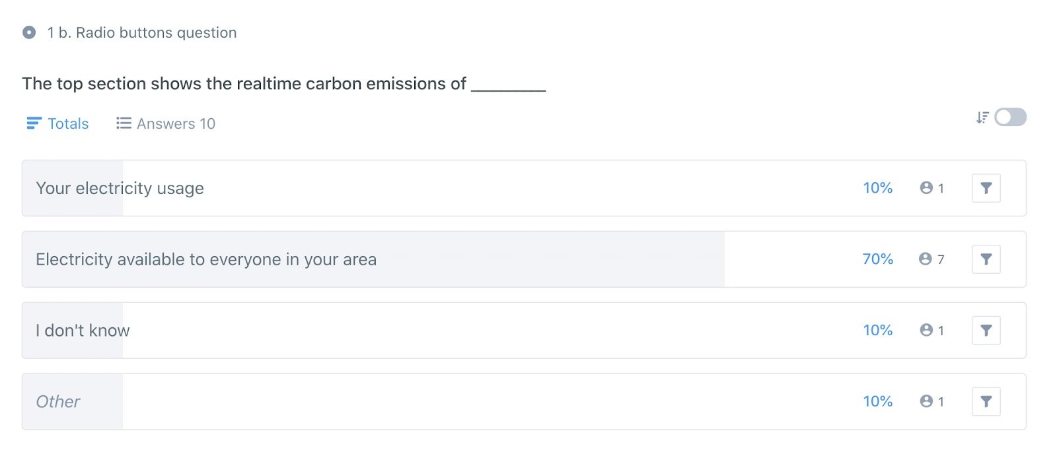1057x456 pixels.
Task: Click respondent person icon in Other row
Action: (926, 402)
